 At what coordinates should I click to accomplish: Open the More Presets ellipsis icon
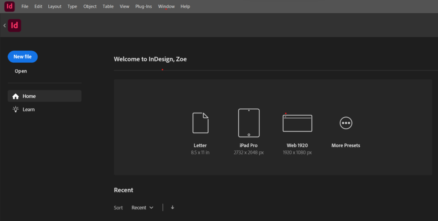346,123
